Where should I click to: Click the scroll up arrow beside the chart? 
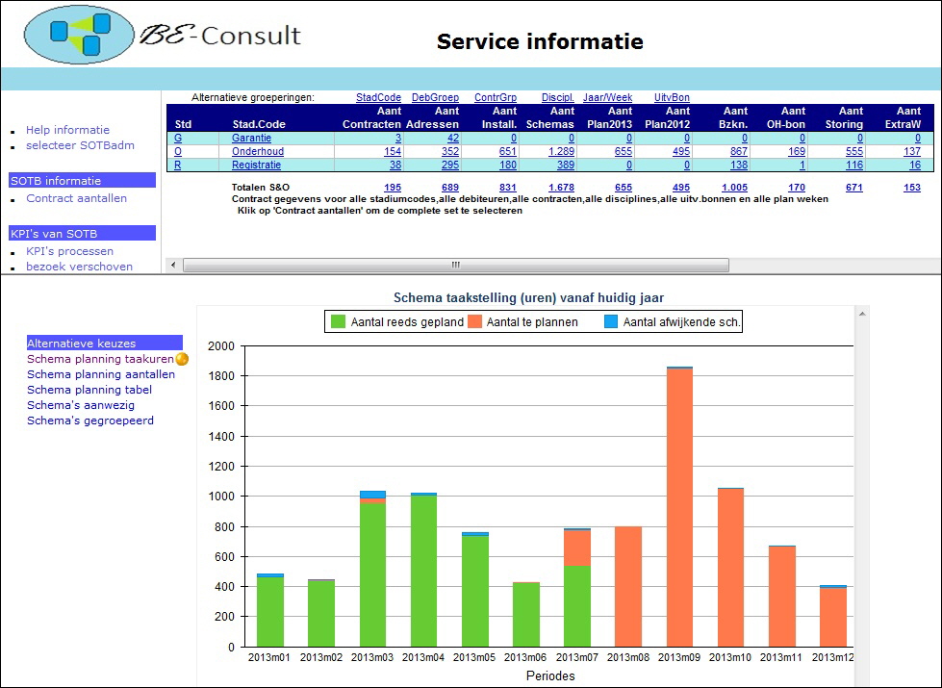pyautogui.click(x=862, y=314)
